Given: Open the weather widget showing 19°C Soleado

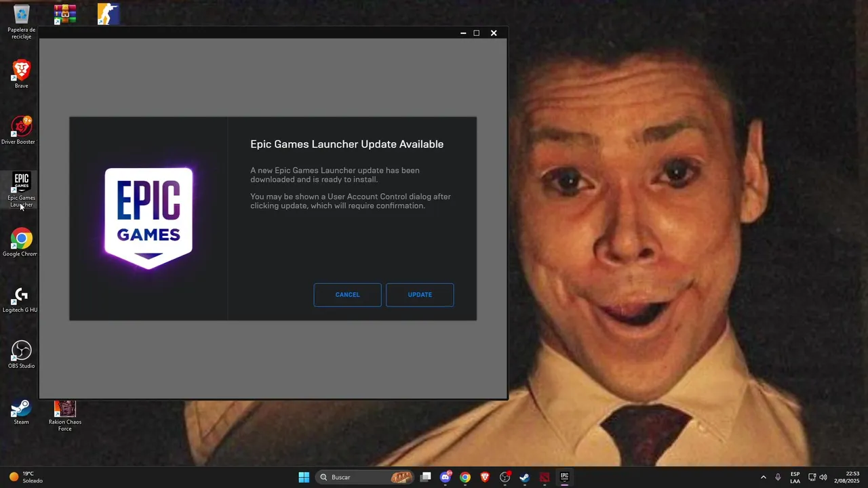Looking at the screenshot, I should pyautogui.click(x=26, y=477).
